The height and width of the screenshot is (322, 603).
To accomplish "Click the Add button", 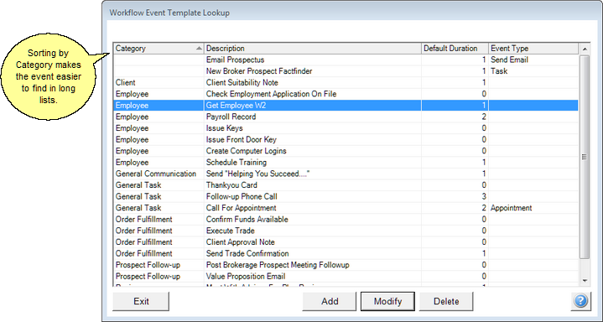I will coord(330,301).
